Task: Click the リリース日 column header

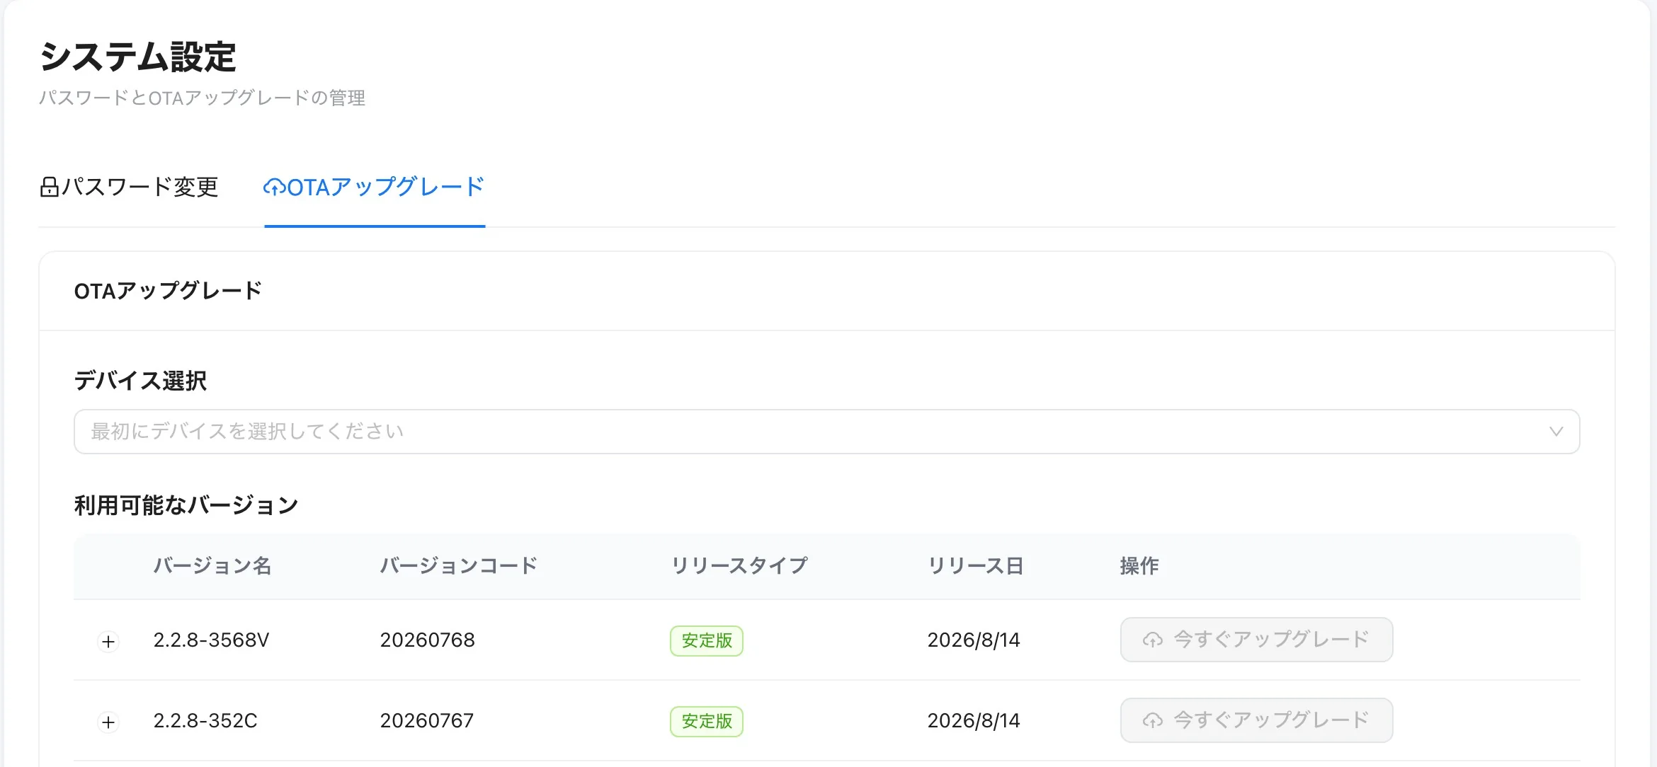Action: (x=976, y=566)
